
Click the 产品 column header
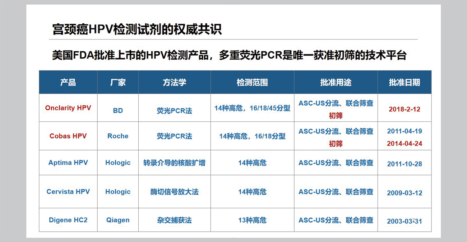coord(68,82)
